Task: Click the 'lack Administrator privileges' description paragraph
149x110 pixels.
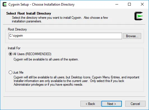Action: pyautogui.click(x=76, y=81)
